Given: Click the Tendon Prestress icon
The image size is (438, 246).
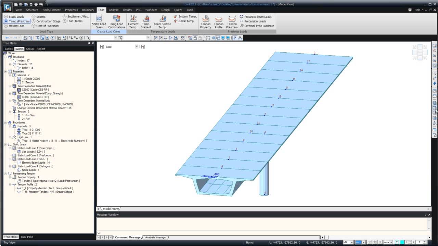Looking at the screenshot, I should coord(232,21).
